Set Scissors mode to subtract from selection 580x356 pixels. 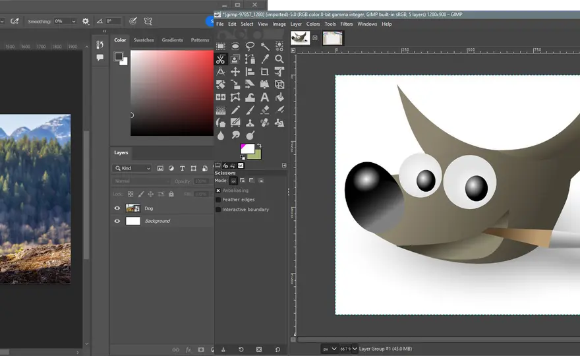point(252,181)
